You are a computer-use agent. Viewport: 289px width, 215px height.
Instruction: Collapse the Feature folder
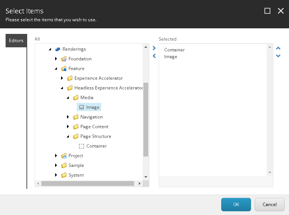(x=56, y=69)
